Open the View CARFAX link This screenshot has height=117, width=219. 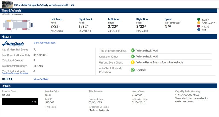(41, 79)
